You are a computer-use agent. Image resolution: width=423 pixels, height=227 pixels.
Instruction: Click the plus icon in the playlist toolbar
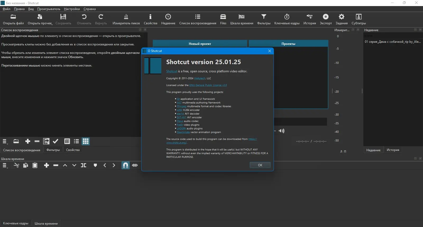(x=28, y=141)
